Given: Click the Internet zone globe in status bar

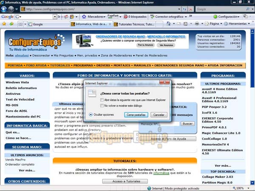Looking at the screenshot, I should click(149, 188).
